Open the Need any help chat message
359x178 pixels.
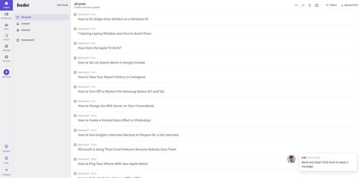click(328, 162)
